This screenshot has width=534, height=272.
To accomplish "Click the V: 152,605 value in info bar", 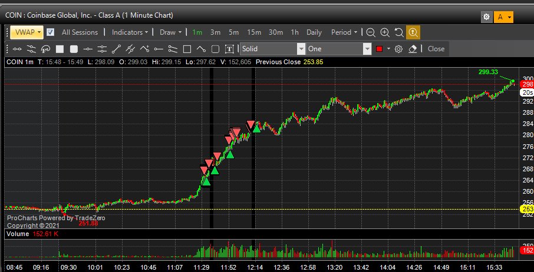I will pos(237,62).
